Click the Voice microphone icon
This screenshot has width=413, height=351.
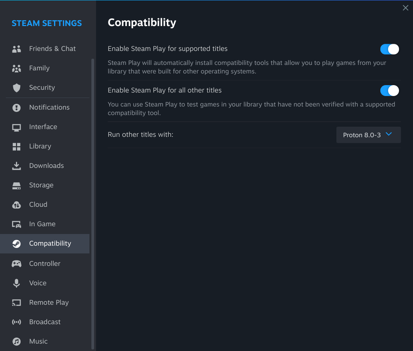click(x=16, y=283)
